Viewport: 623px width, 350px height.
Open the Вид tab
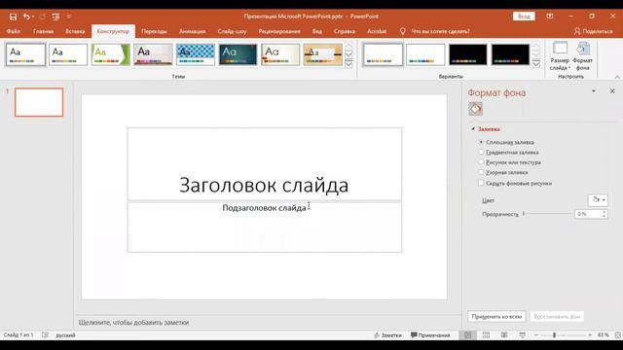pos(317,31)
